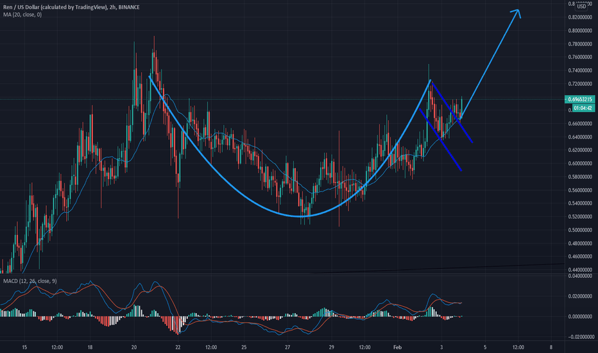Click the date label 18 on time axis
Viewport: 598px width, 353px height.
90,347
